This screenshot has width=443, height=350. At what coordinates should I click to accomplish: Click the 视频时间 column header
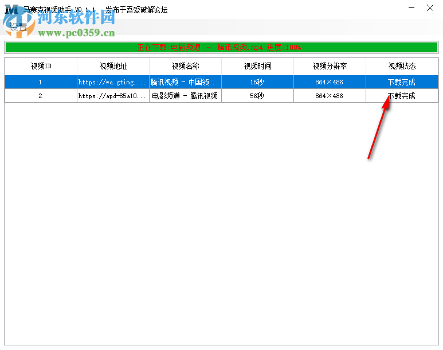(258, 66)
